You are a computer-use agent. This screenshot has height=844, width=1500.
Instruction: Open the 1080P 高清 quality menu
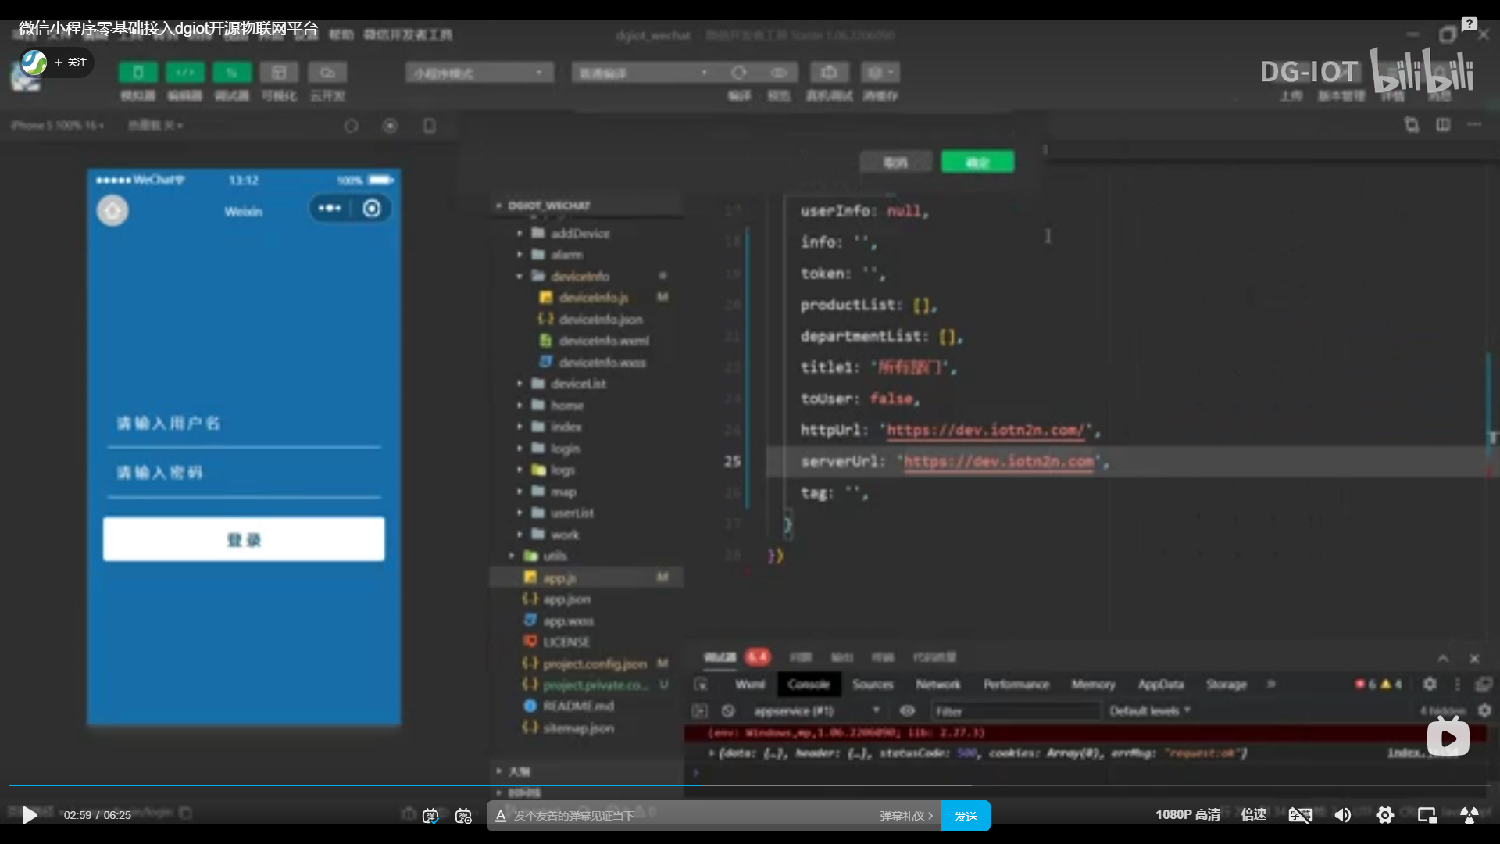pyautogui.click(x=1187, y=814)
